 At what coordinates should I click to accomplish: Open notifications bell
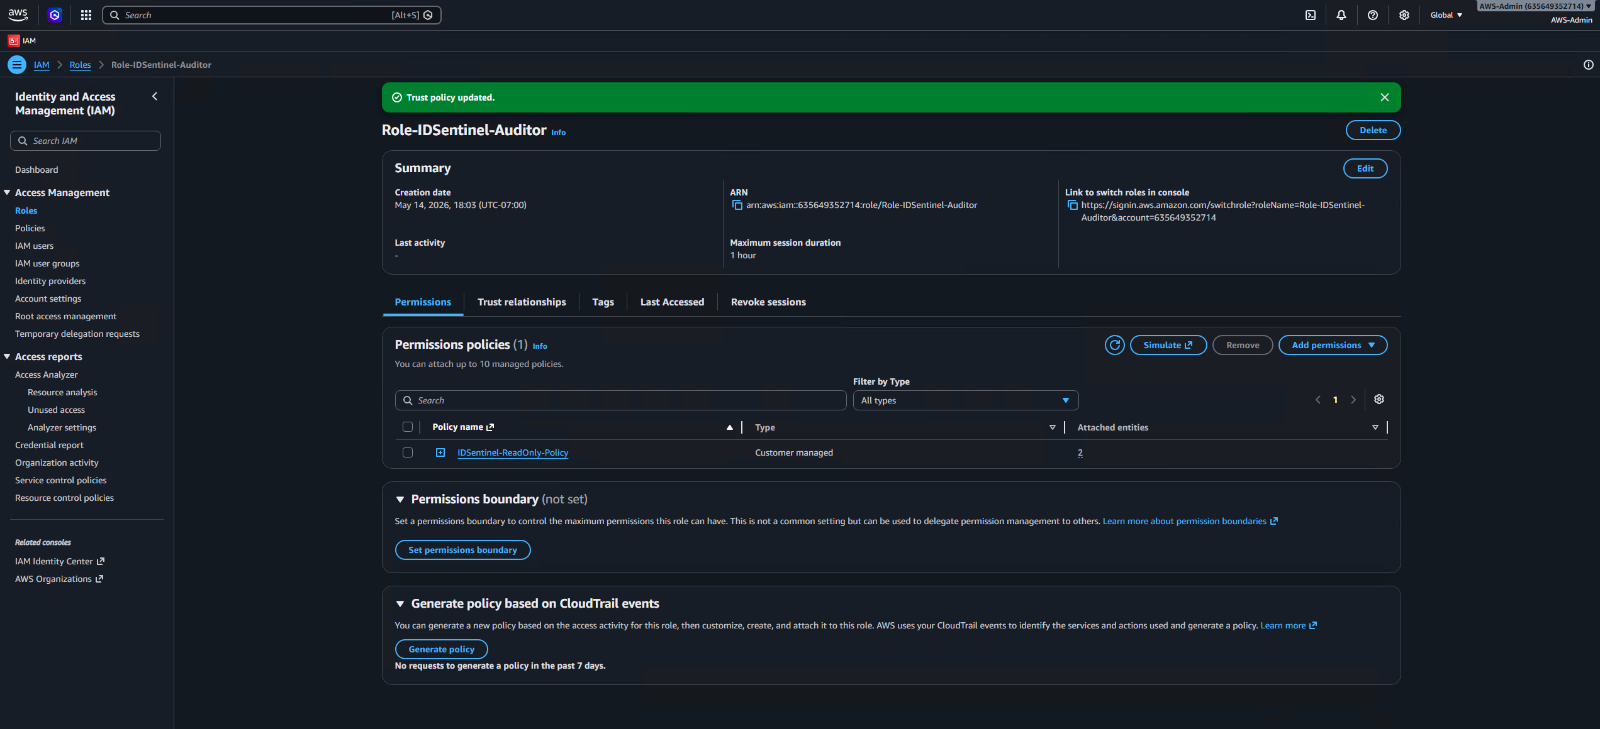[x=1341, y=15]
